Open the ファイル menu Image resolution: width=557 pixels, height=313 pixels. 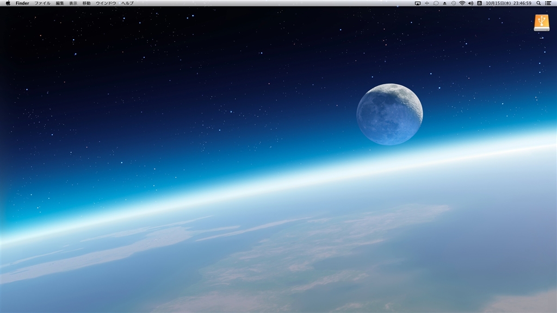42,3
